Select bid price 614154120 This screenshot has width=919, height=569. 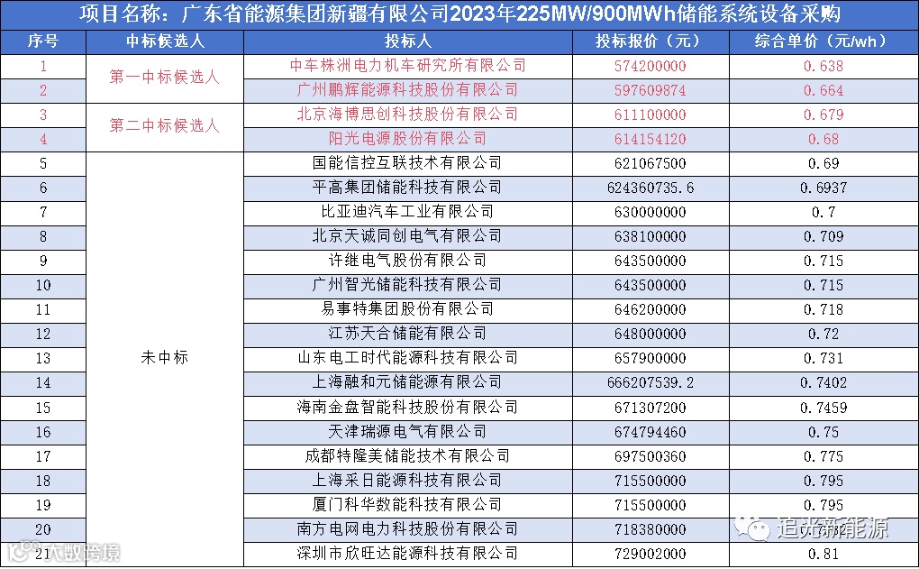(651, 139)
